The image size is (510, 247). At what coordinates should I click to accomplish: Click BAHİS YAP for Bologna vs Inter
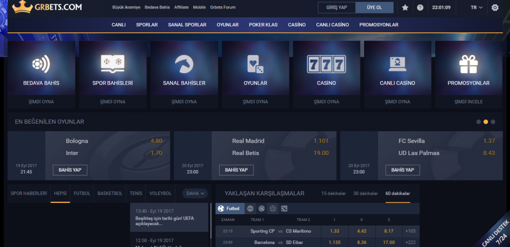[x=70, y=170]
